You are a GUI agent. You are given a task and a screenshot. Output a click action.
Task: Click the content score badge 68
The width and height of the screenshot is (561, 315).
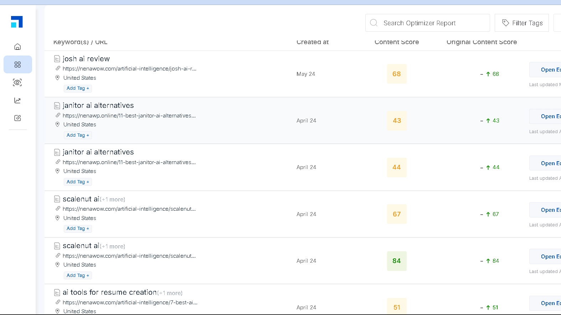[x=397, y=74]
